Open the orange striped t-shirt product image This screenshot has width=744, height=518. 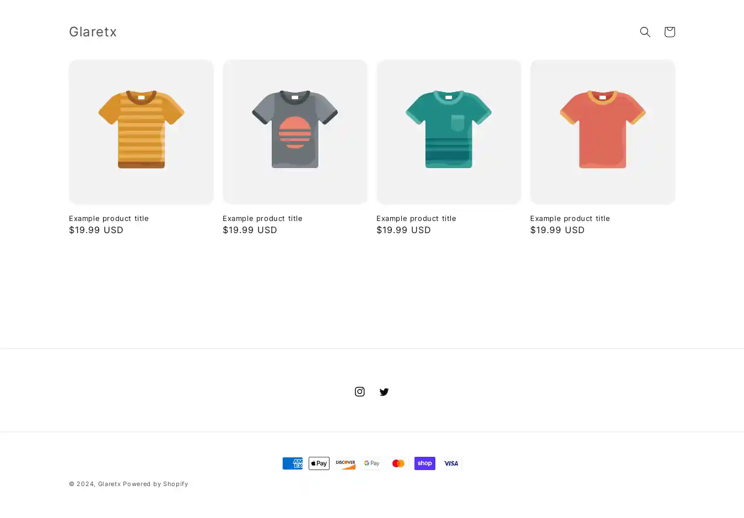(141, 132)
